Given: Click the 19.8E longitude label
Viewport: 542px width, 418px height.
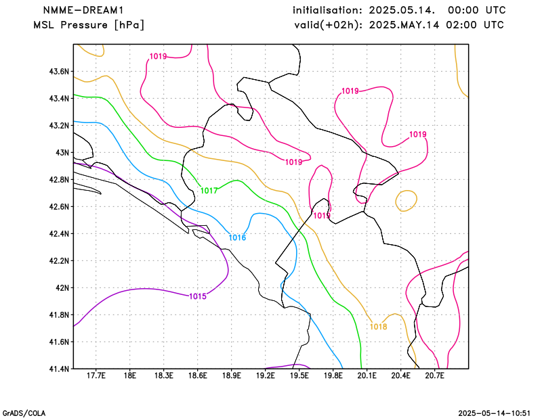Looking at the screenshot, I should tap(333, 375).
